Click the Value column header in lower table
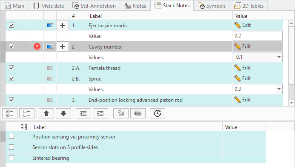 click(244, 127)
